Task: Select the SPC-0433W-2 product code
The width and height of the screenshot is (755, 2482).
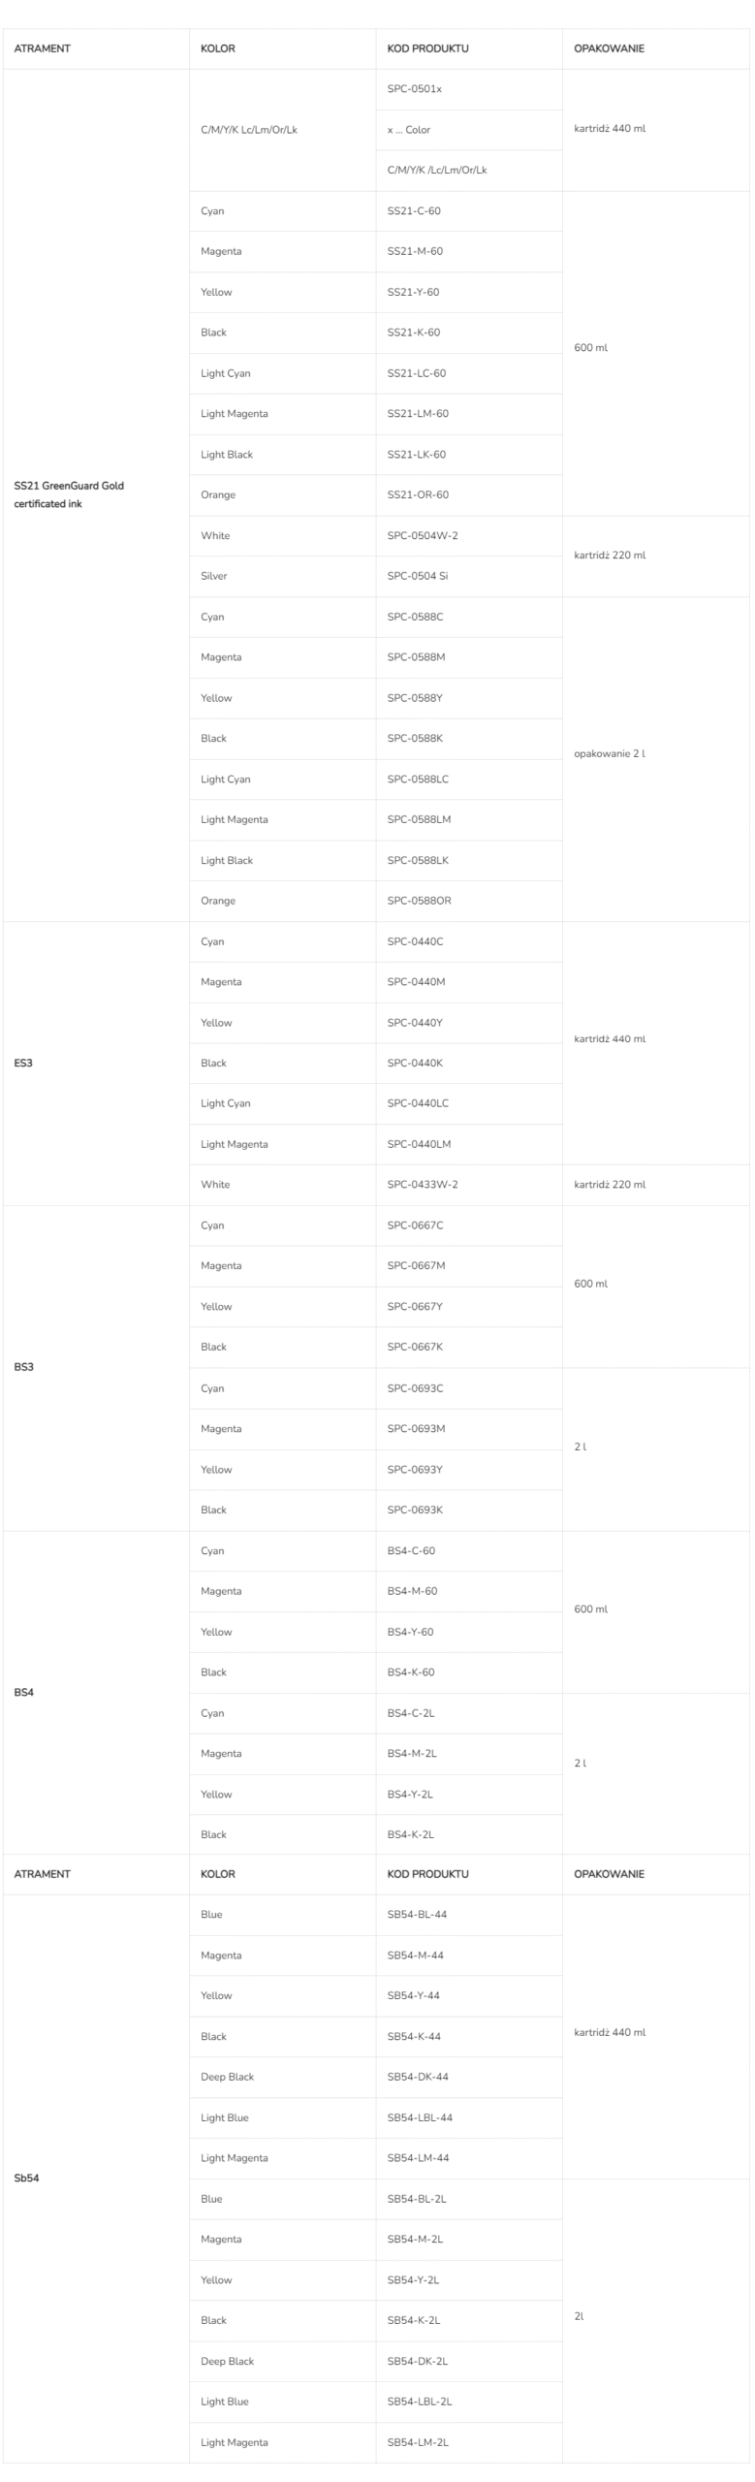Action: [423, 1185]
